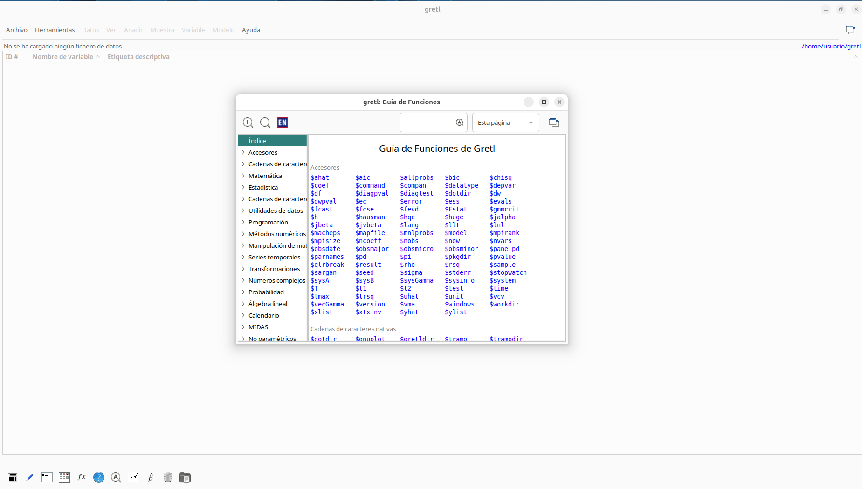Follow the $stopwatch function link
The height and width of the screenshot is (489, 862).
pyautogui.click(x=508, y=272)
